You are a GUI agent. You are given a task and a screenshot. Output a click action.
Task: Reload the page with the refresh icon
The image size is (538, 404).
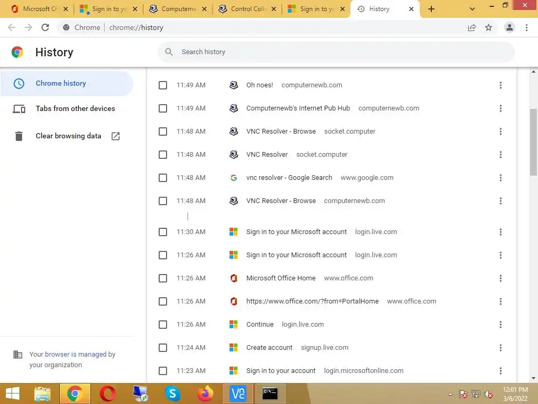[45, 27]
